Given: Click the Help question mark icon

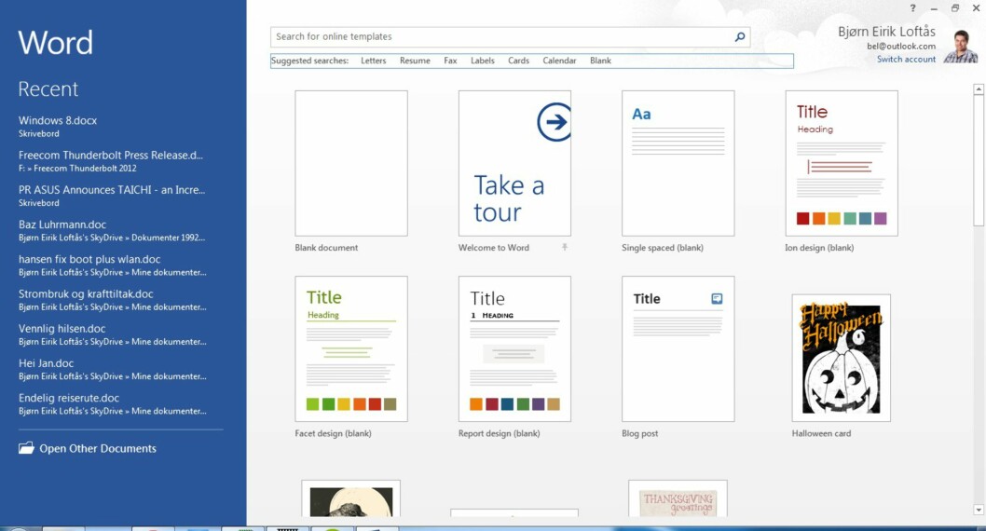Looking at the screenshot, I should [912, 8].
